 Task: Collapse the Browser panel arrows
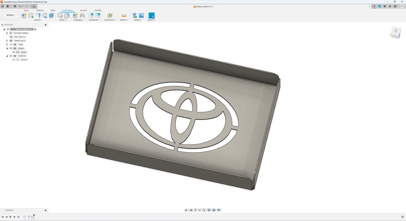2,25
